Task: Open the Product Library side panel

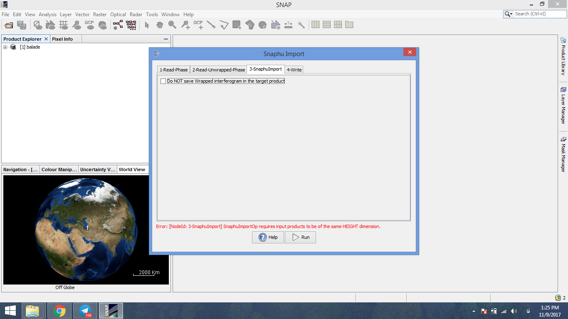Action: point(563,56)
